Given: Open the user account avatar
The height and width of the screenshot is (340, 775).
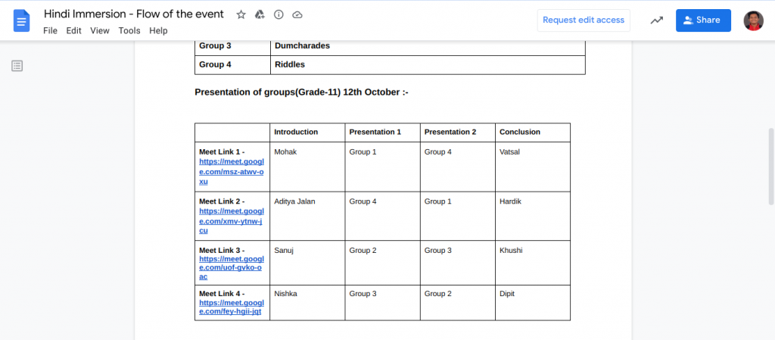Looking at the screenshot, I should 753,20.
